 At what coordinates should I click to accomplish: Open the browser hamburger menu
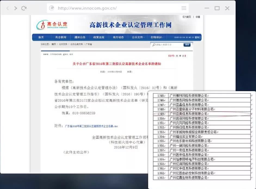click(x=184, y=8)
